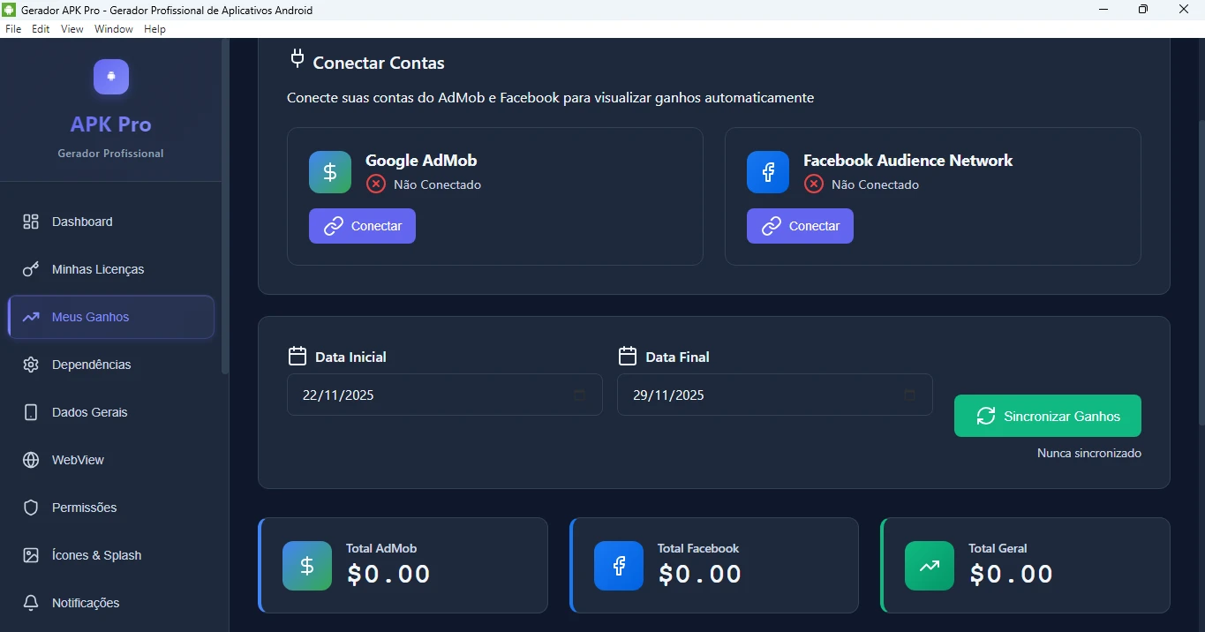
Task: Open the Dependências gear item in sidebar
Action: [x=91, y=365]
